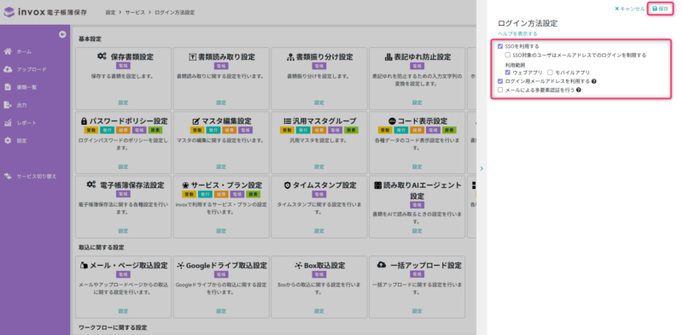Click the binoculars icon beside 表記ゆれ防止設定
Image resolution: width=683 pixels, height=335 pixels.
pos(389,57)
